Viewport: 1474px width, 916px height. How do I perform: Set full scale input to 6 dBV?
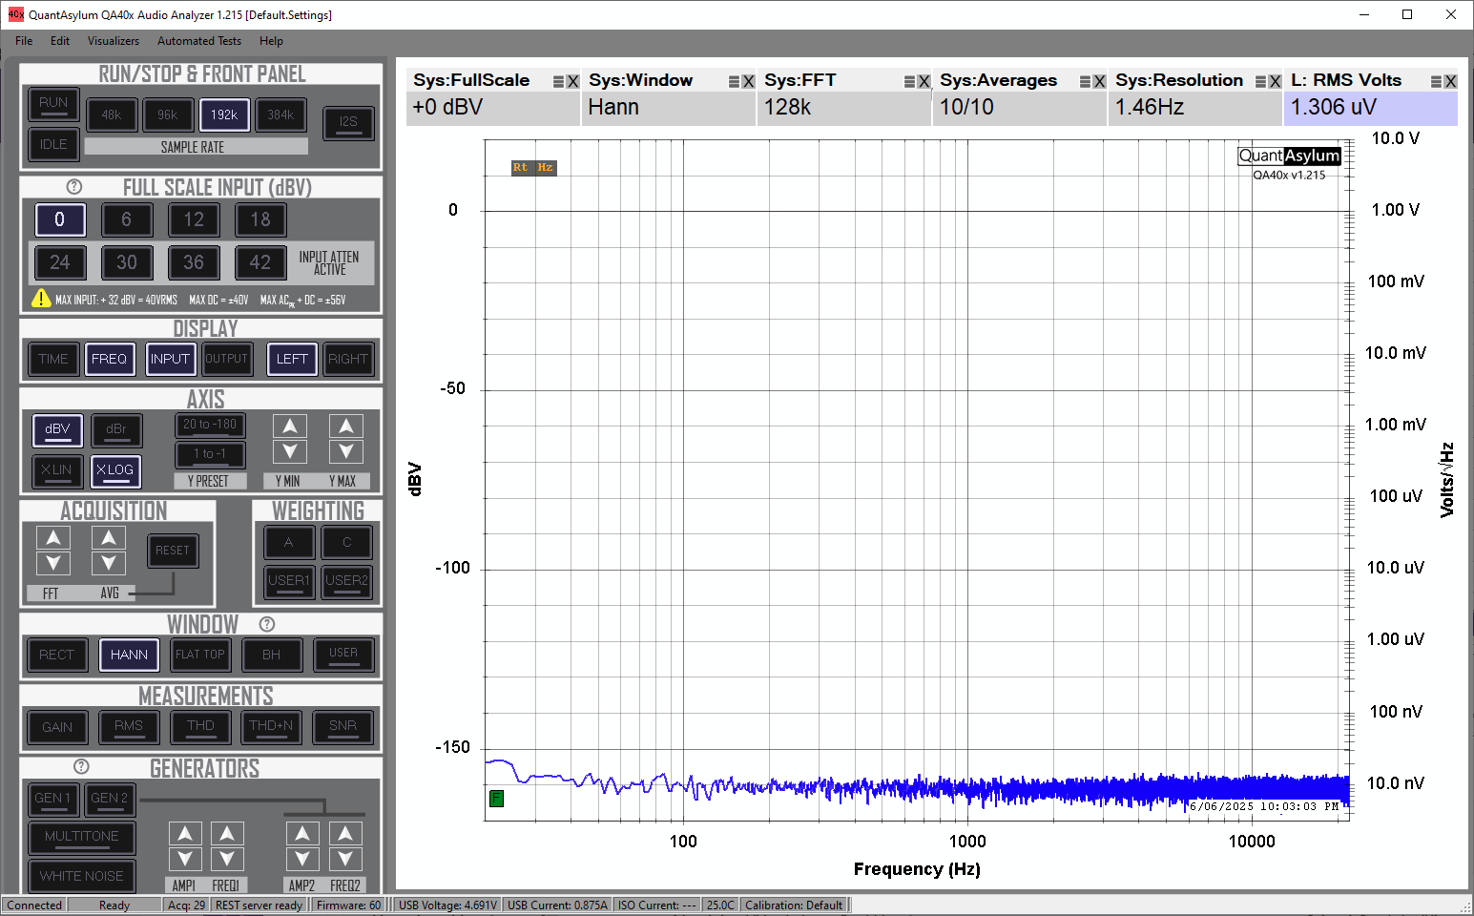[127, 220]
